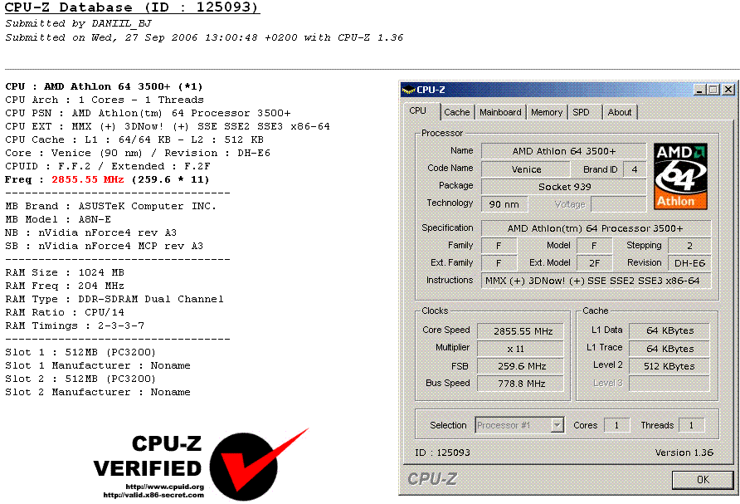Viewport: 740px width, 504px height.
Task: Click the Stepping field value 2
Action: point(689,246)
